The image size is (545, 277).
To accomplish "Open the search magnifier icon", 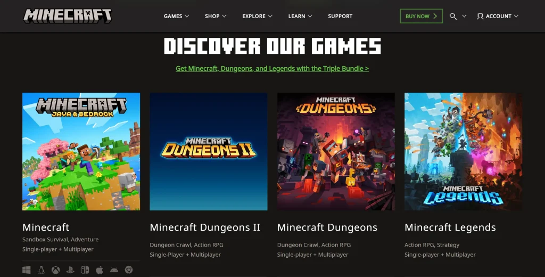I will pyautogui.click(x=453, y=16).
